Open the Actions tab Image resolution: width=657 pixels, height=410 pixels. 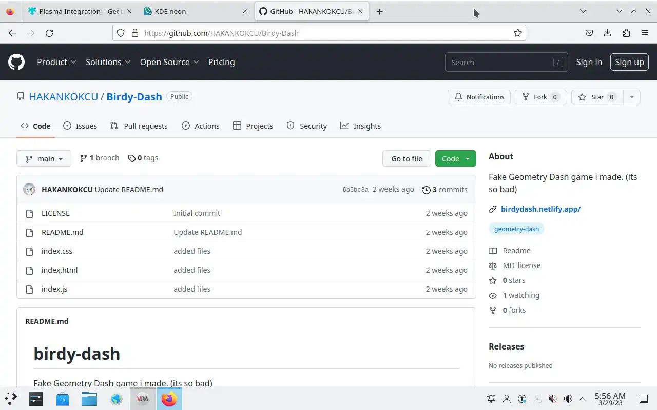tap(201, 126)
